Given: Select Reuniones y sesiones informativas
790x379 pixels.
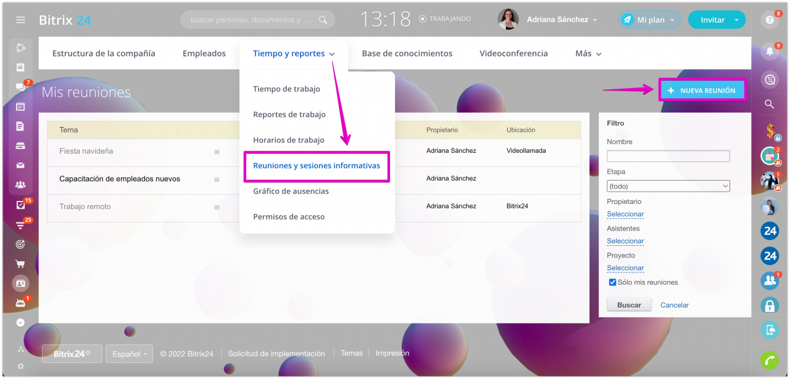Looking at the screenshot, I should 317,166.
